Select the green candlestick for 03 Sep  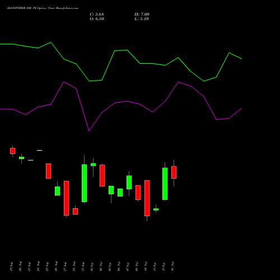[x=111, y=190]
